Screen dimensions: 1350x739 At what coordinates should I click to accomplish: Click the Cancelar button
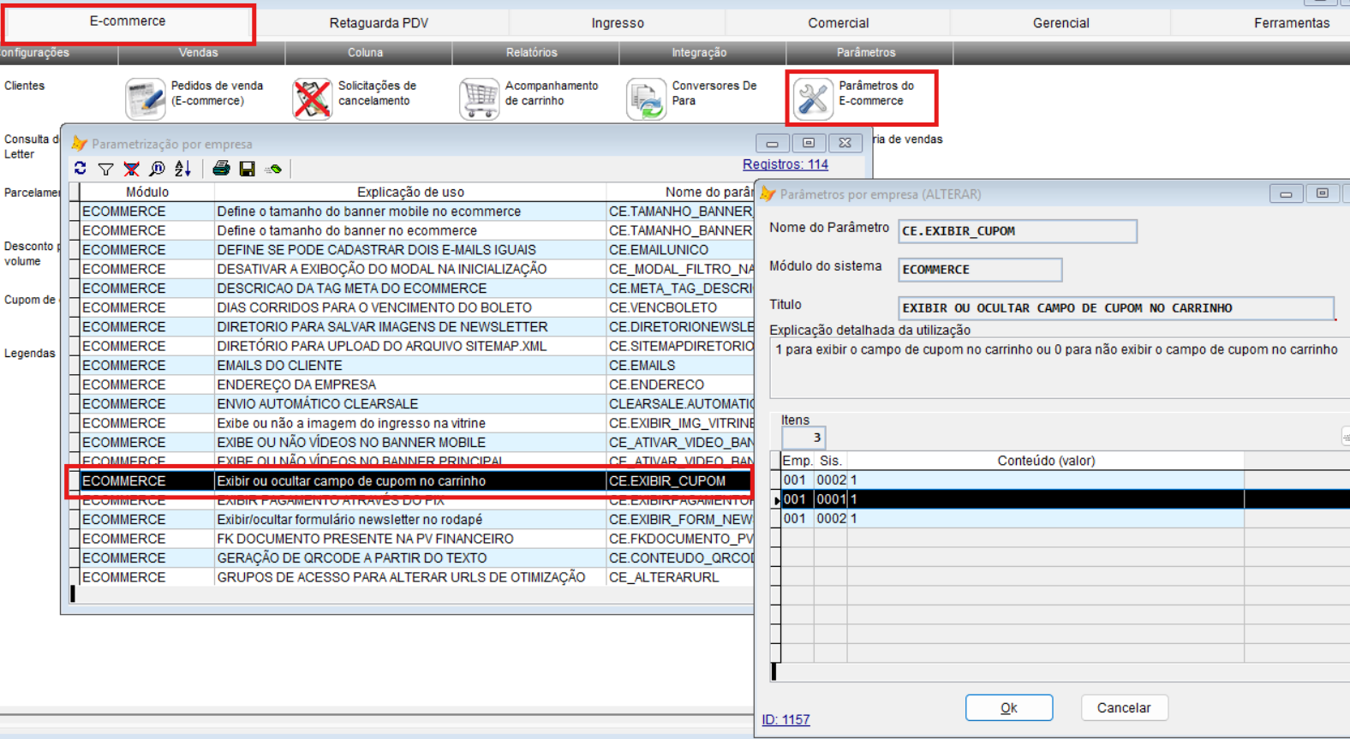click(1123, 708)
